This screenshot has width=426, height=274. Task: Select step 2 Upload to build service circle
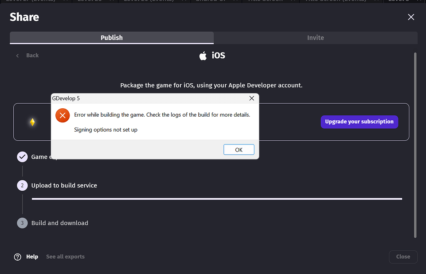(22, 185)
